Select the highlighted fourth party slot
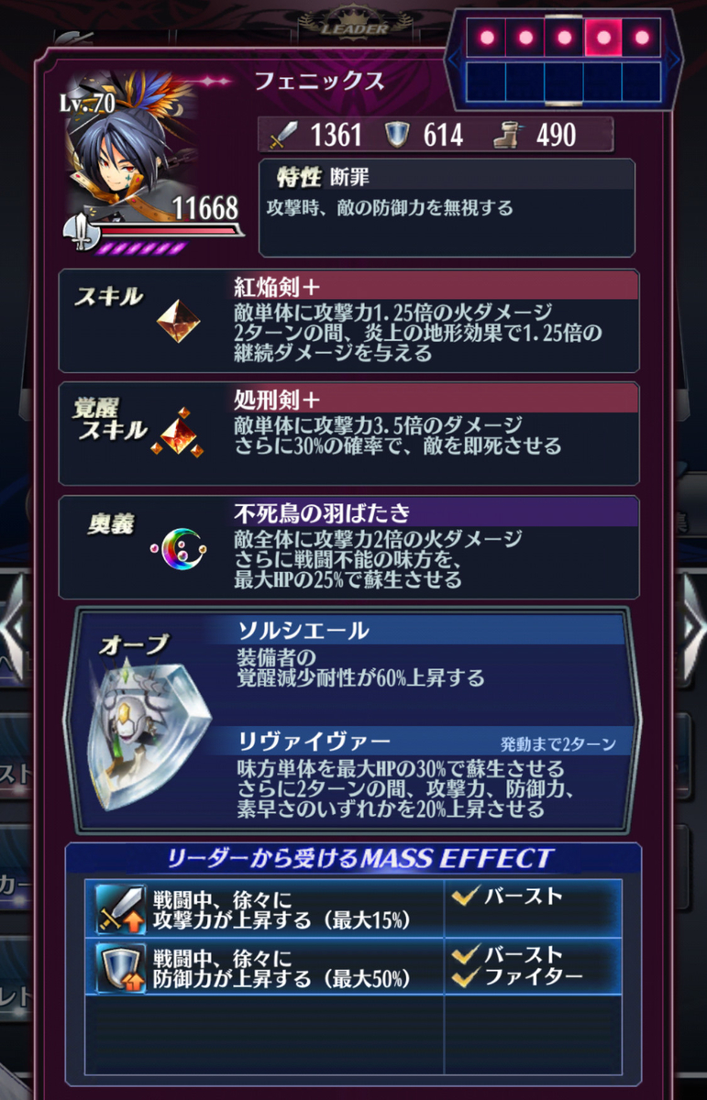707x1100 pixels. click(603, 38)
